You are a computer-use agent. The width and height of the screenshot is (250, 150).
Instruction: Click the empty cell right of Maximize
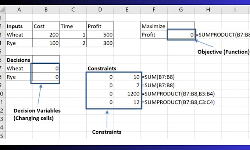[x=181, y=26]
